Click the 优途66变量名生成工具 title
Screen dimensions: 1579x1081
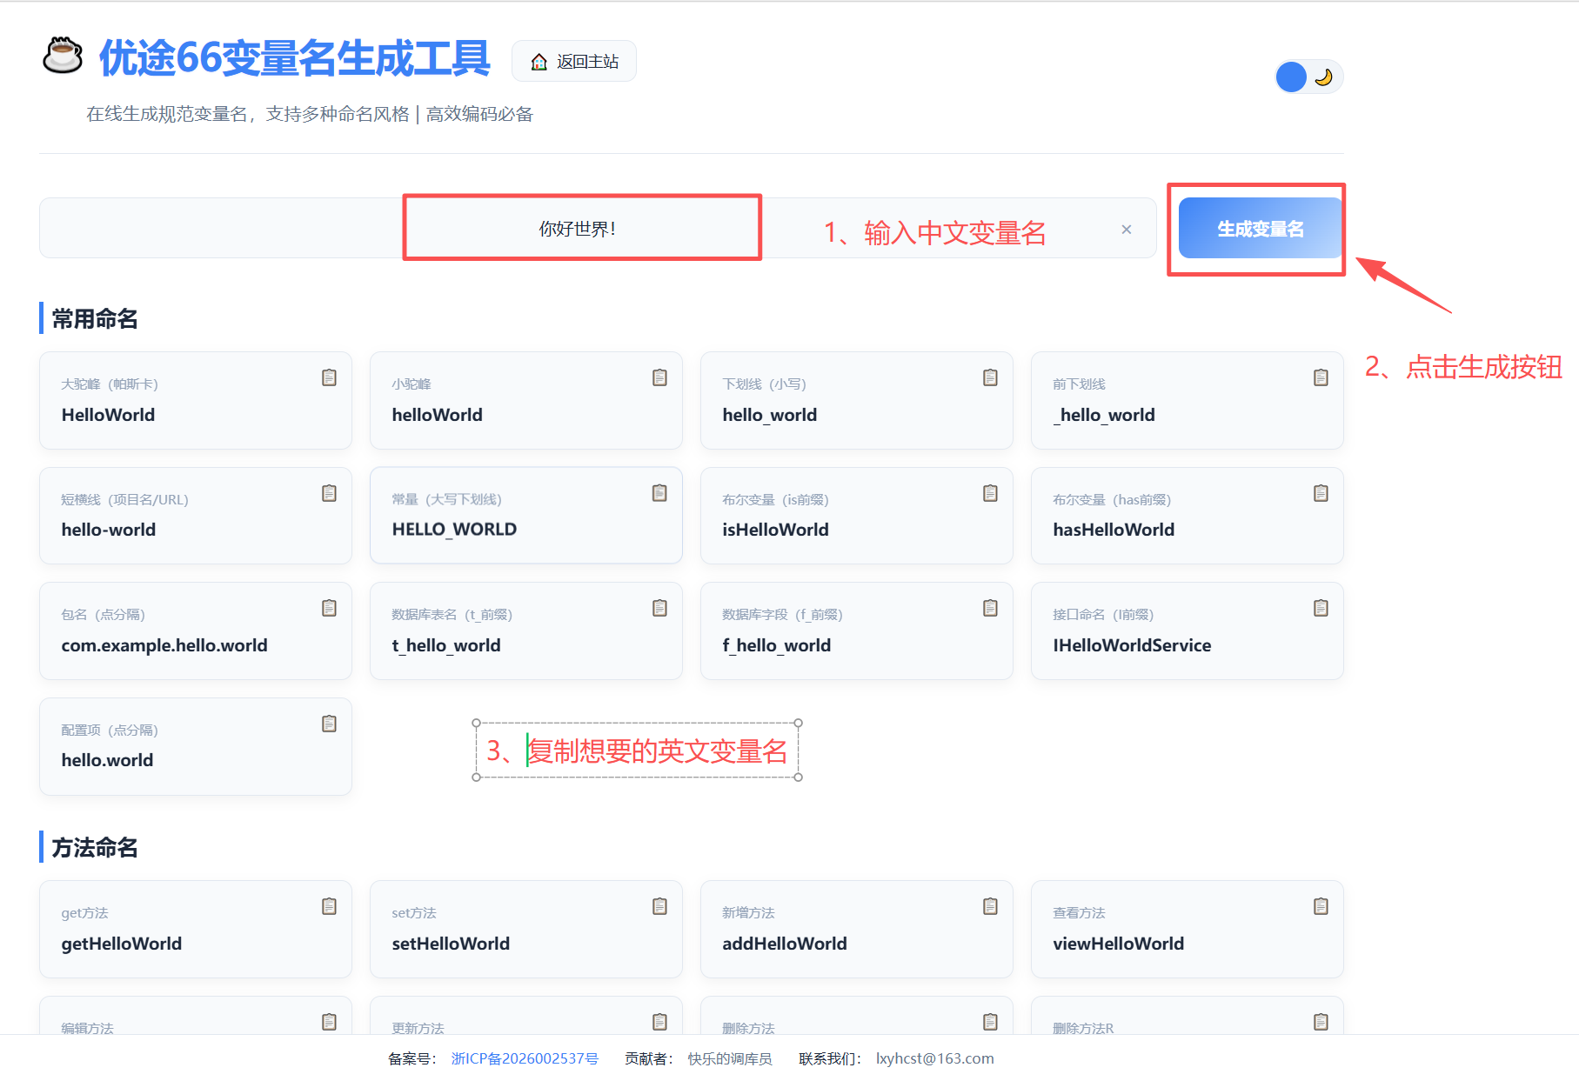click(x=295, y=57)
